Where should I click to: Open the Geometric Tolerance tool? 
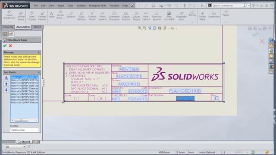(114, 16)
